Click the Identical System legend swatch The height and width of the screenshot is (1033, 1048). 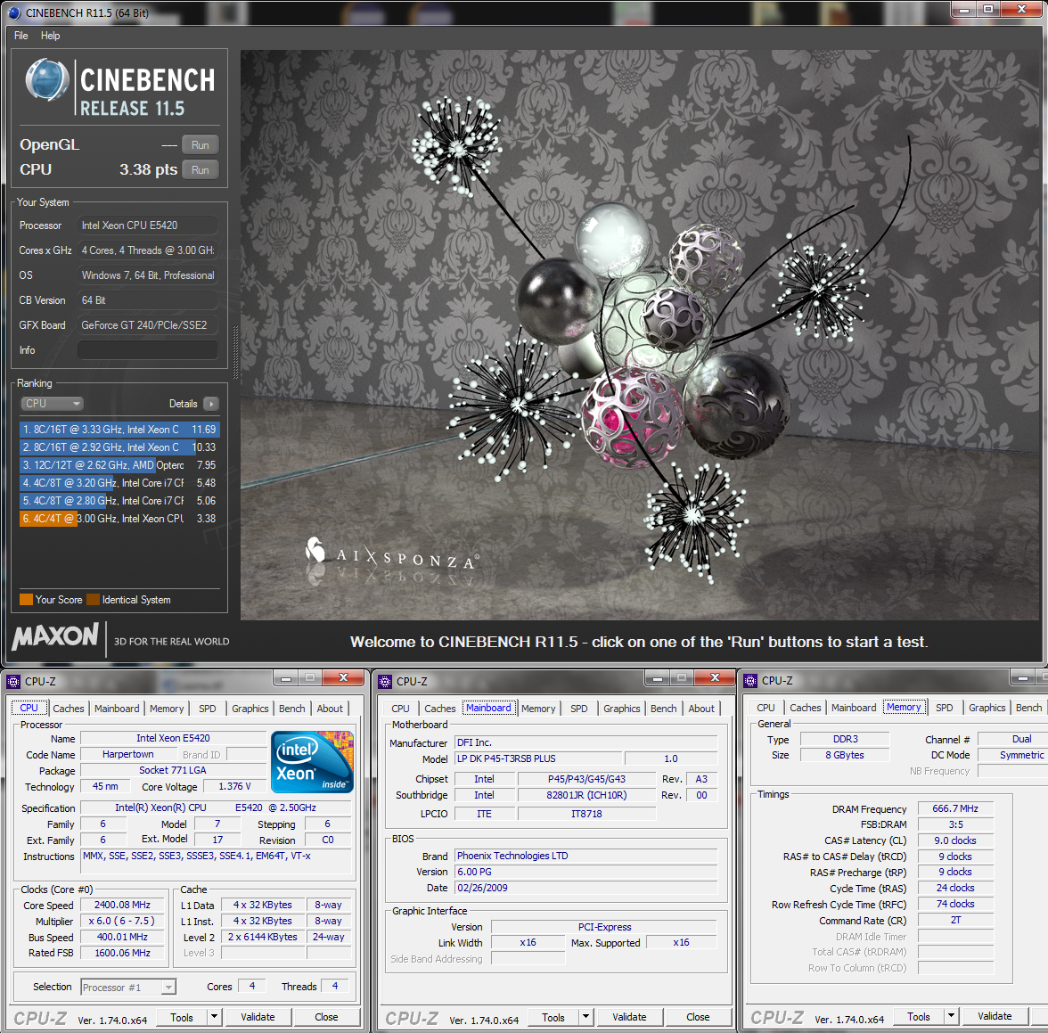(93, 600)
